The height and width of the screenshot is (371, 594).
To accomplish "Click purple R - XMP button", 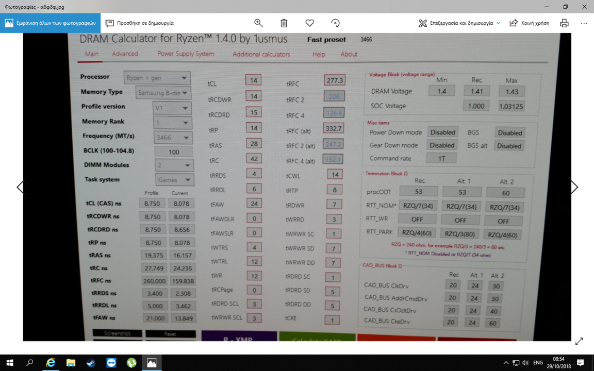I will (239, 336).
